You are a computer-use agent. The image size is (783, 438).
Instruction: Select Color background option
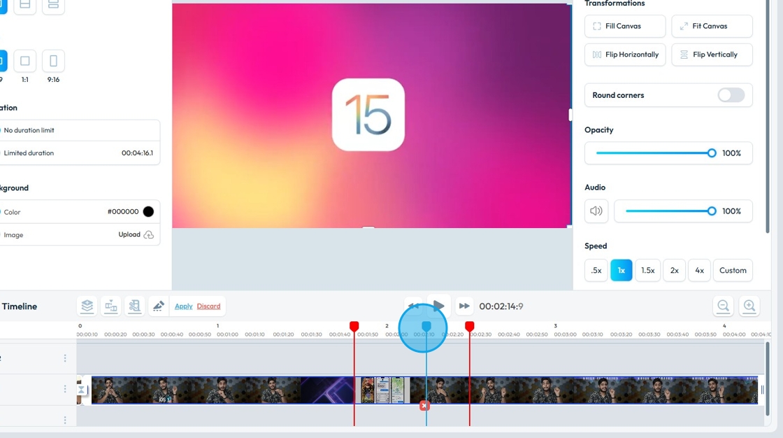(x=80, y=211)
